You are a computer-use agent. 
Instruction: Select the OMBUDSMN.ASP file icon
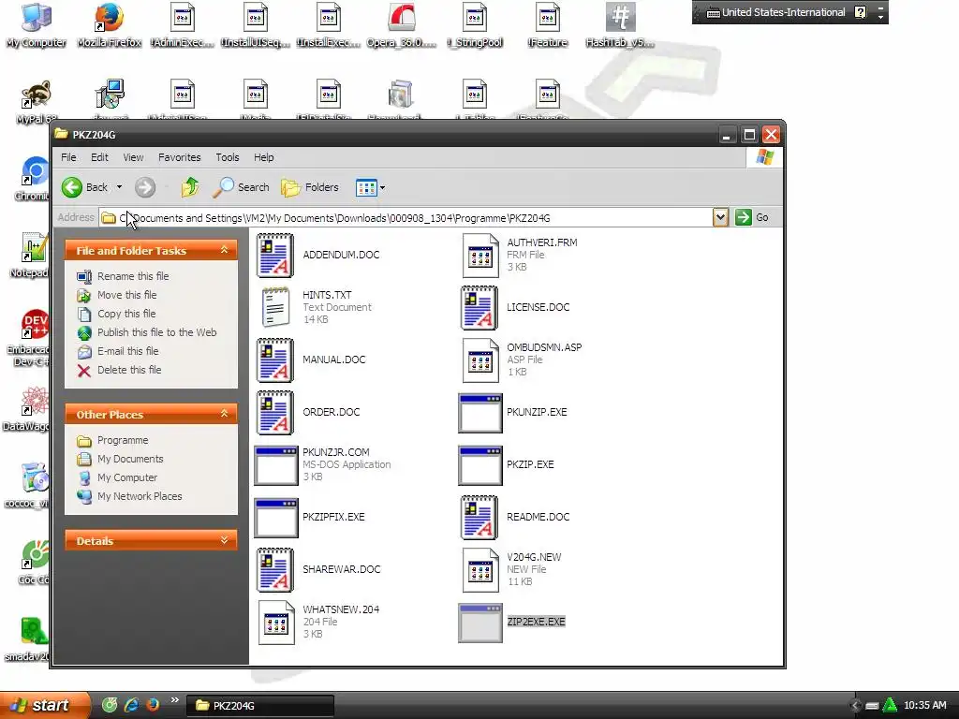pyautogui.click(x=480, y=360)
